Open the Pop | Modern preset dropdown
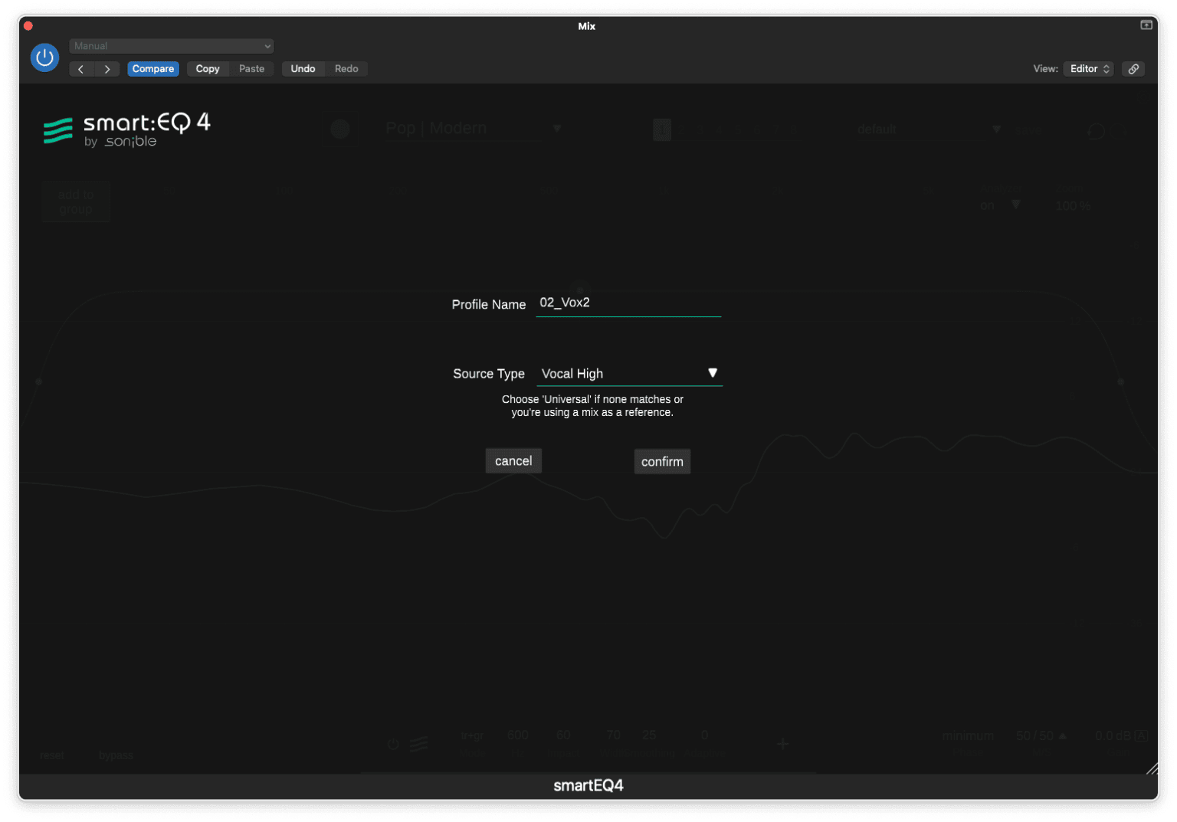1177x822 pixels. 557,128
